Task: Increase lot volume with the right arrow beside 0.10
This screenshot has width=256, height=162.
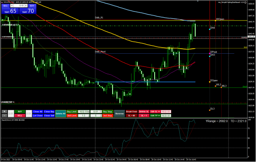Action: click(26, 6)
